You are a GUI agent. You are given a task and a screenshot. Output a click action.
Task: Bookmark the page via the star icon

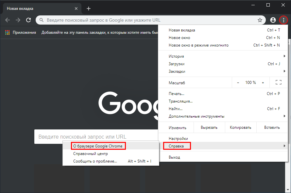(260, 20)
